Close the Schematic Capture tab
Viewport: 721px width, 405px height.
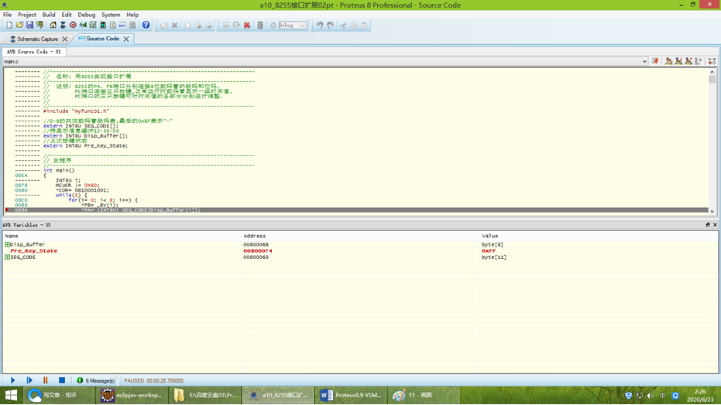65,39
